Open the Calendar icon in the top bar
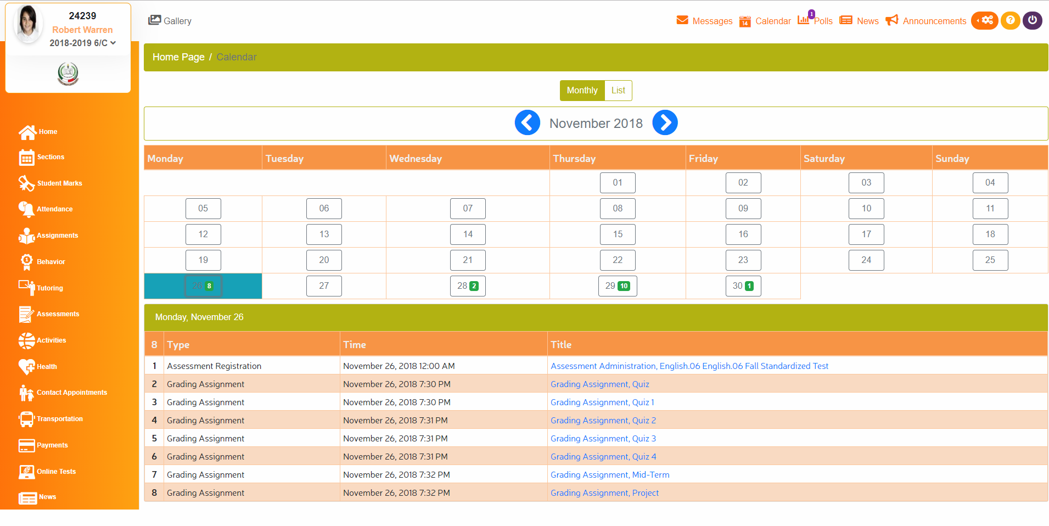 [745, 21]
